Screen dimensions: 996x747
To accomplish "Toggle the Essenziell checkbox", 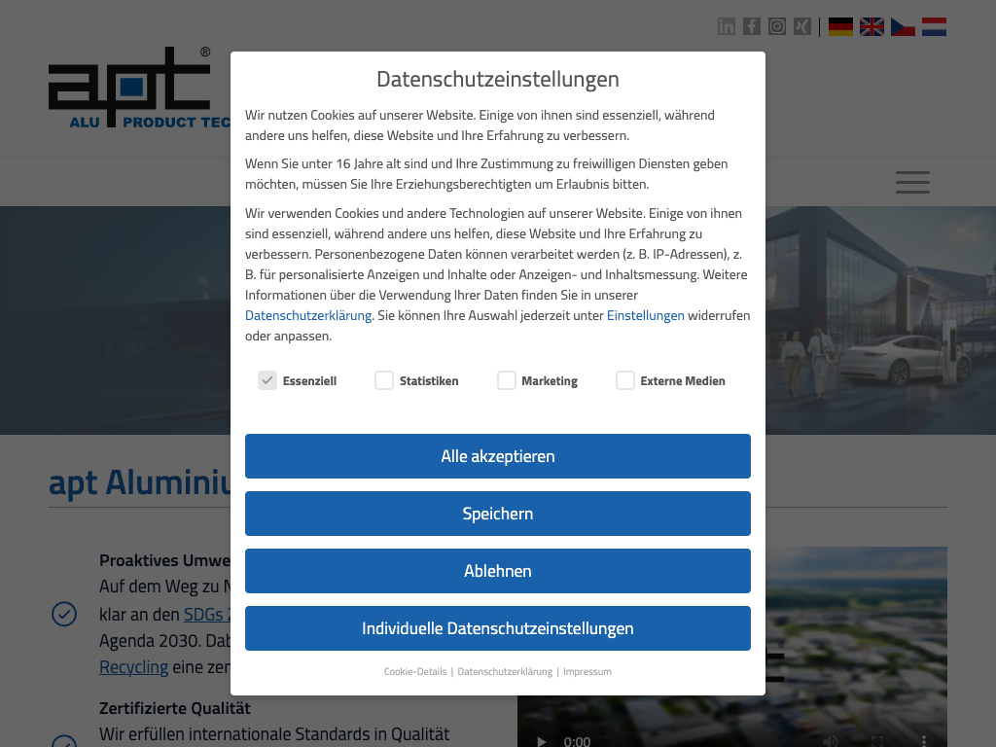I will tap(267, 380).
